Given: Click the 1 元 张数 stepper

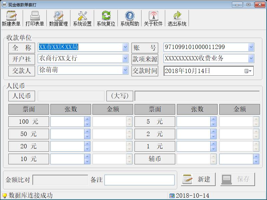Looking at the screenshot, I should pos(213,146).
